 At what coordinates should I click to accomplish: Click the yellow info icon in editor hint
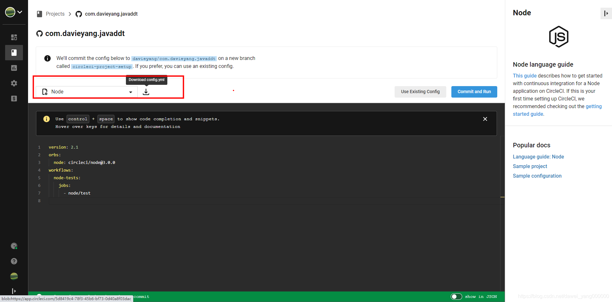(x=47, y=119)
